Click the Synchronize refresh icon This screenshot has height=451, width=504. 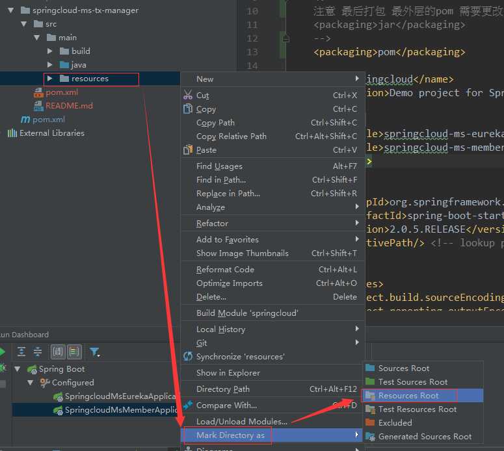point(188,356)
